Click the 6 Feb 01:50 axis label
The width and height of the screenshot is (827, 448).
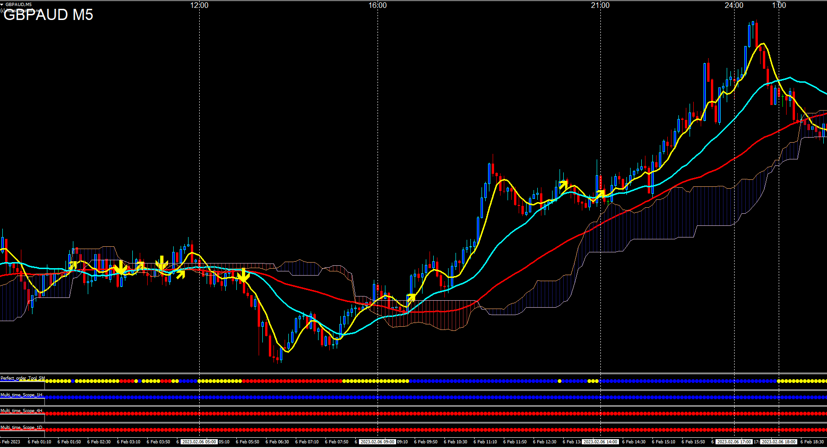(x=69, y=442)
